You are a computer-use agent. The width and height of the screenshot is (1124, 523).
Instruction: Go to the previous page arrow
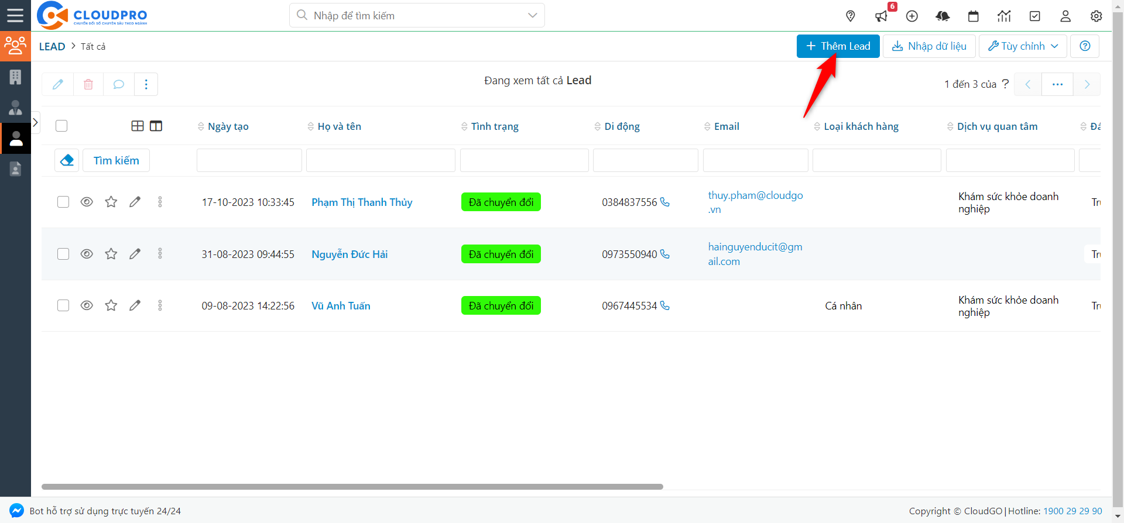point(1028,84)
